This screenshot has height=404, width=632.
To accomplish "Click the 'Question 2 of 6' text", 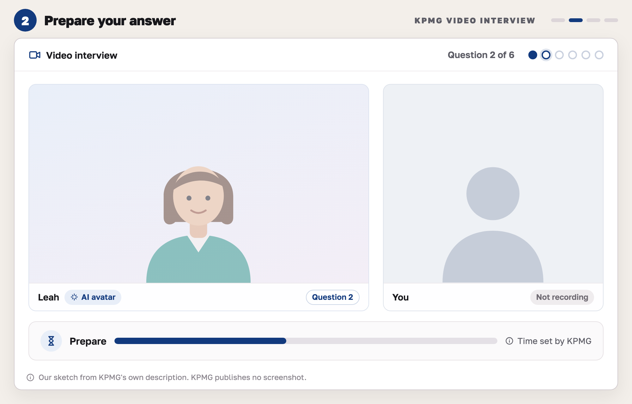I will [x=481, y=55].
